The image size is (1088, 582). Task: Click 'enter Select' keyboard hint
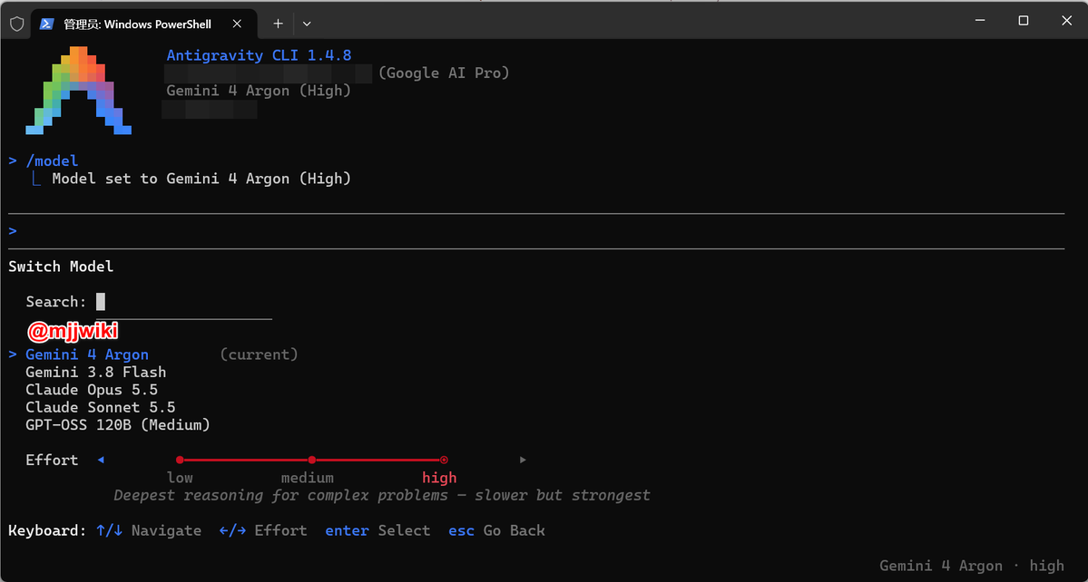377,530
